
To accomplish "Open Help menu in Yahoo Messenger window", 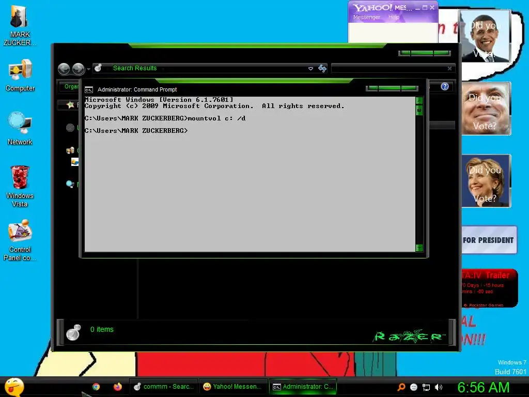I will tap(394, 17).
